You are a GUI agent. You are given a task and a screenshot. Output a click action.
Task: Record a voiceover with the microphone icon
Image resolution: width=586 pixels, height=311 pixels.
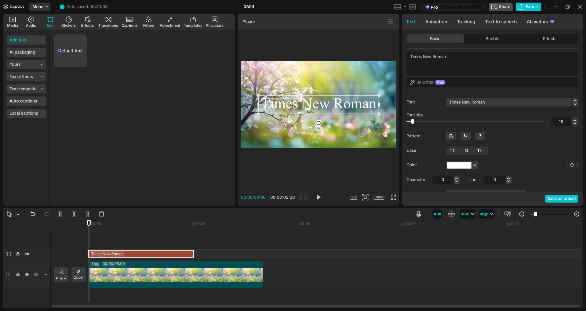point(418,214)
